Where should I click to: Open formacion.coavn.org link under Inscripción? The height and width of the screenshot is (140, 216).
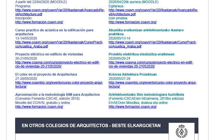(39, 22)
